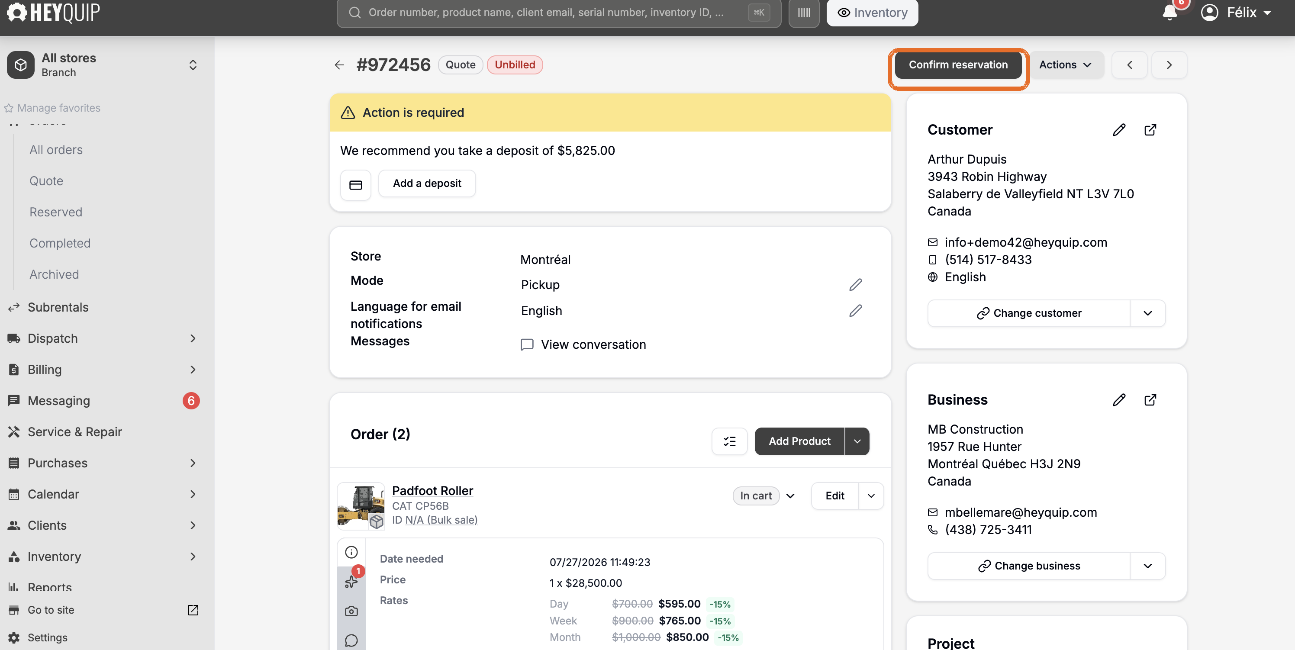The image size is (1295, 650).
Task: Click Manage favorites star link
Action: point(52,108)
